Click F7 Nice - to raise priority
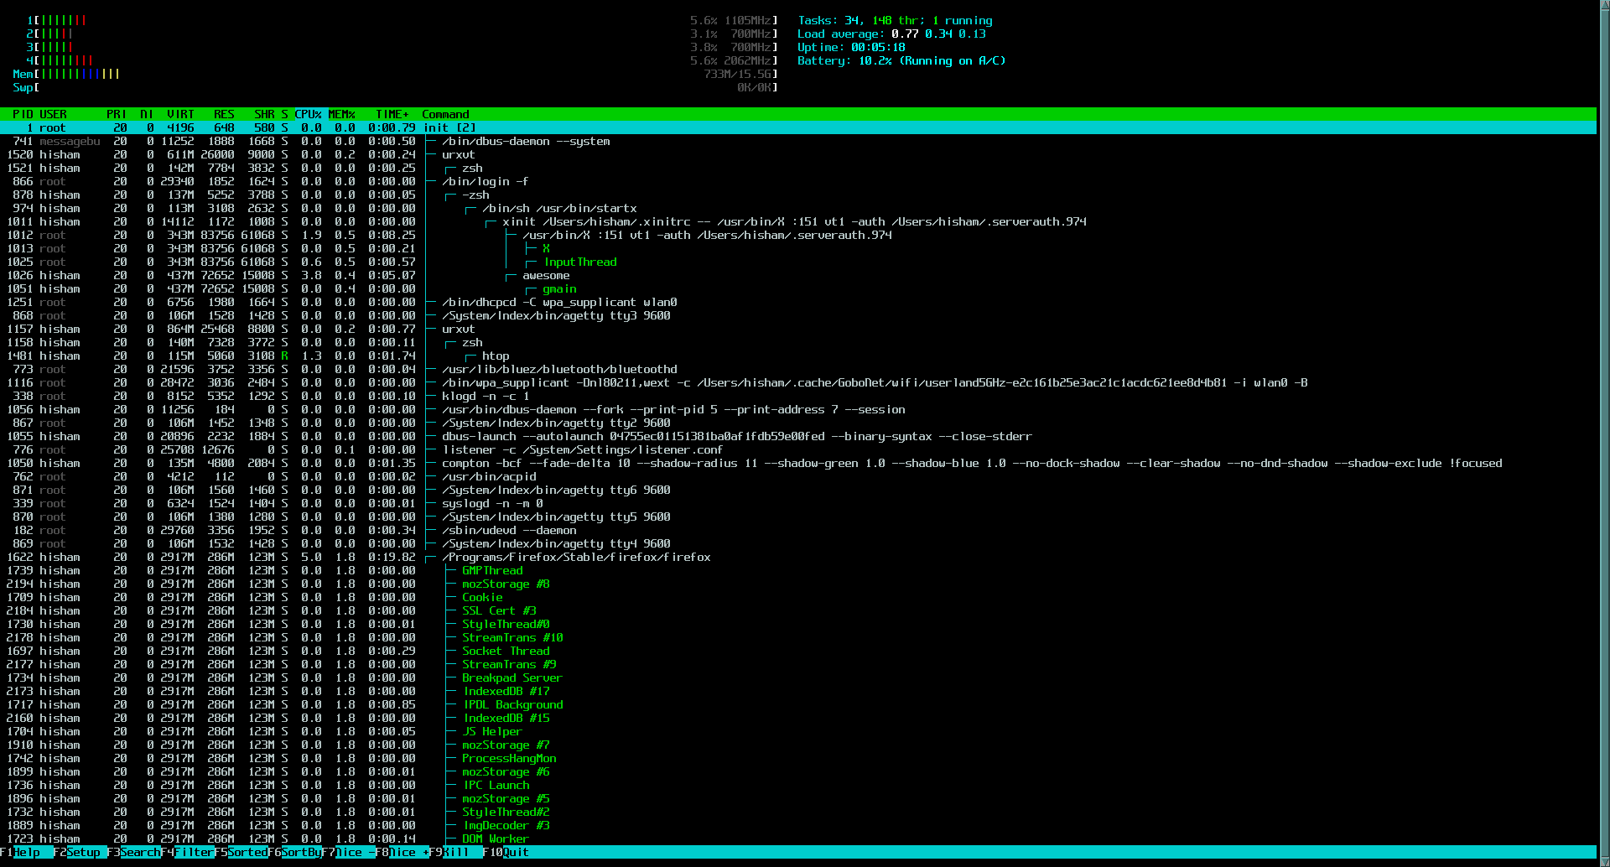This screenshot has width=1610, height=867. pyautogui.click(x=352, y=852)
